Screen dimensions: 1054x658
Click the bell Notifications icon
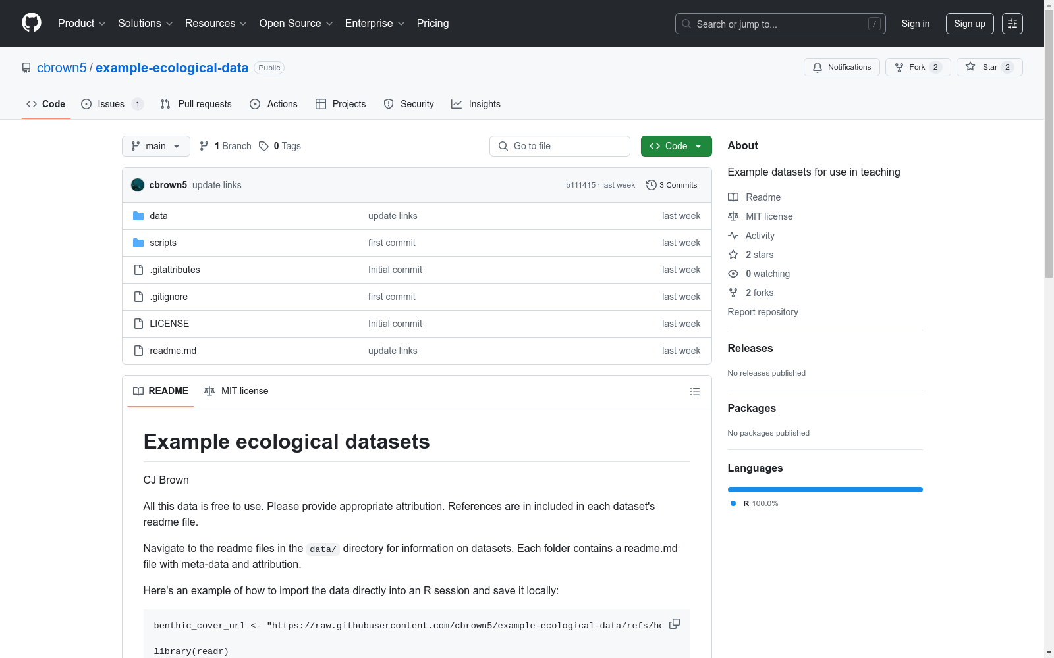click(818, 67)
